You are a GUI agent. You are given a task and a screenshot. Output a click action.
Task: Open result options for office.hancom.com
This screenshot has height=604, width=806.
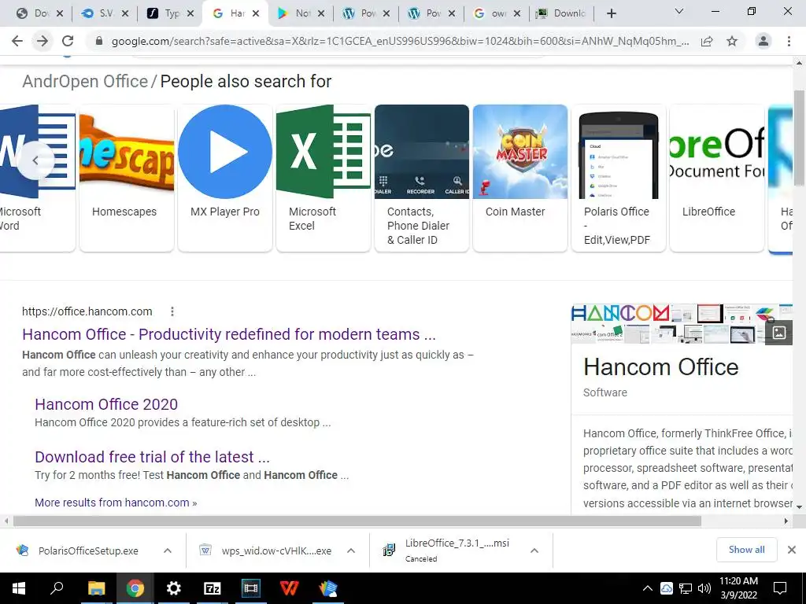(x=172, y=311)
